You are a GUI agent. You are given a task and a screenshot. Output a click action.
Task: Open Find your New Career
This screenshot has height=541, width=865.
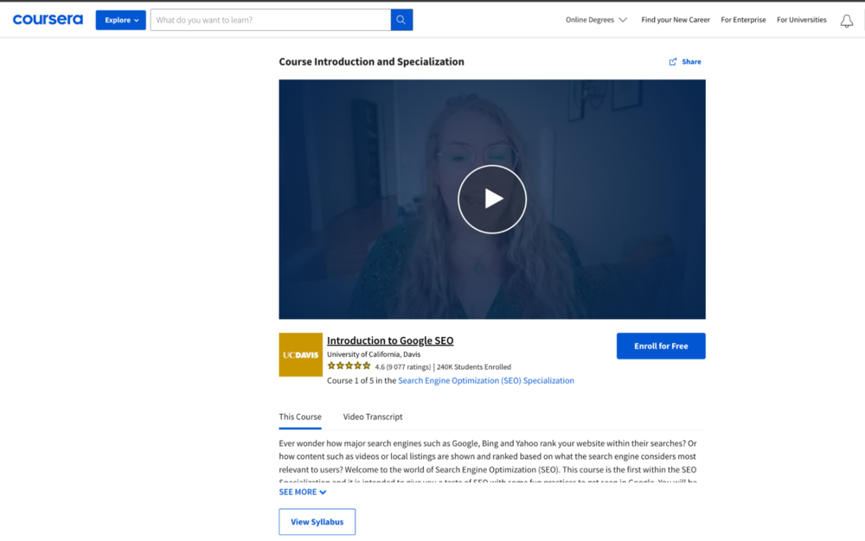coord(676,20)
